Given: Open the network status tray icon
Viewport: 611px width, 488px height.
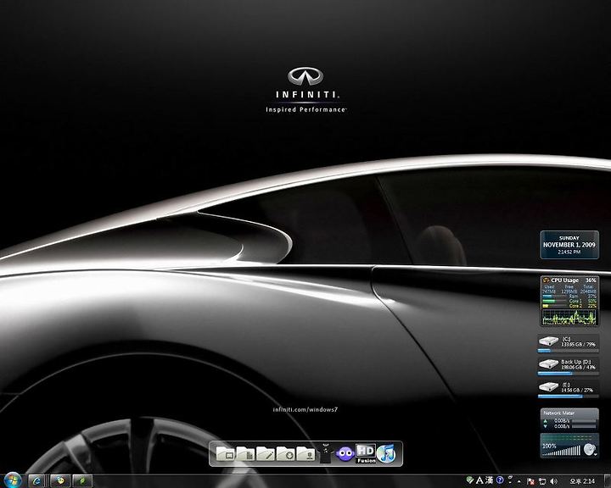Looking at the screenshot, I should click(x=542, y=481).
